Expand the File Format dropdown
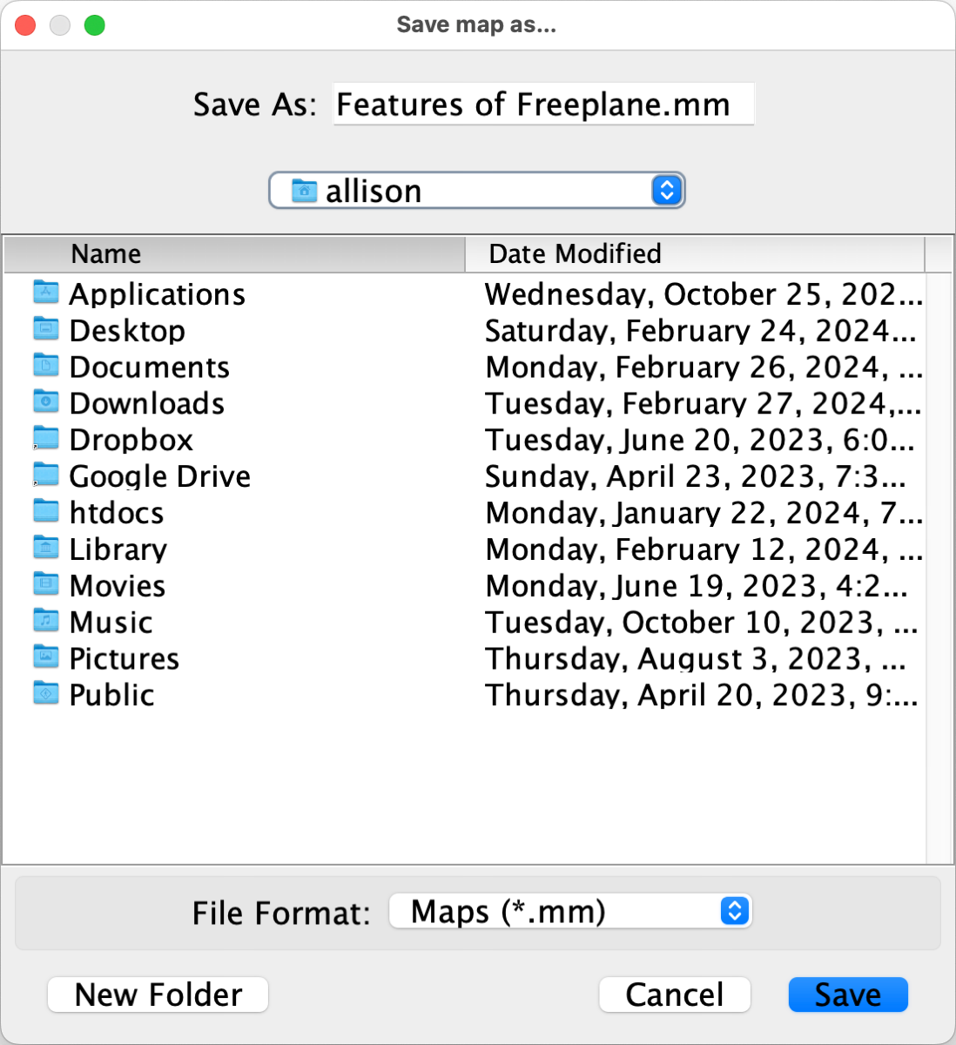Screen dimensions: 956x1045 569,912
